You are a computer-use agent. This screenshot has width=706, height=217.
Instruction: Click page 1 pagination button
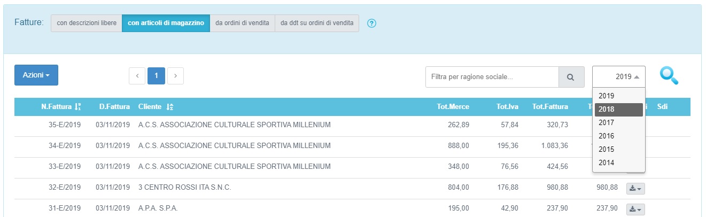pyautogui.click(x=156, y=76)
